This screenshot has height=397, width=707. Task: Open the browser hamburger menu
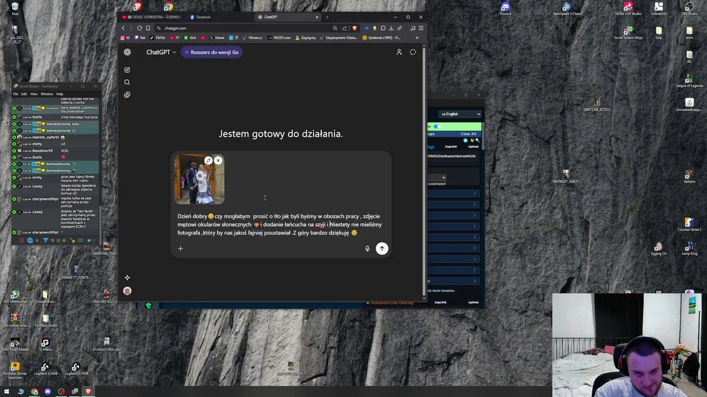421,28
